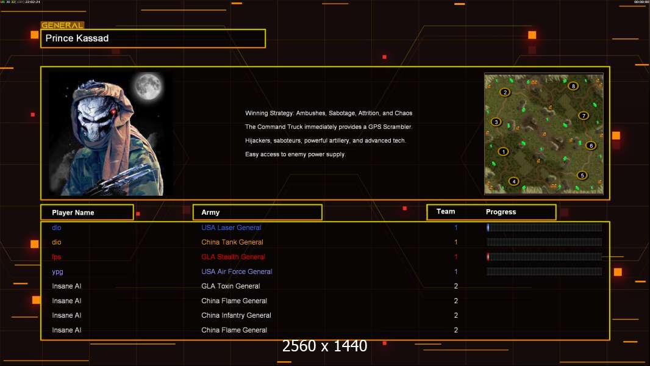Screen dimensions: 650x366
Task: Click the USA Laser General army text
Action: click(x=231, y=228)
